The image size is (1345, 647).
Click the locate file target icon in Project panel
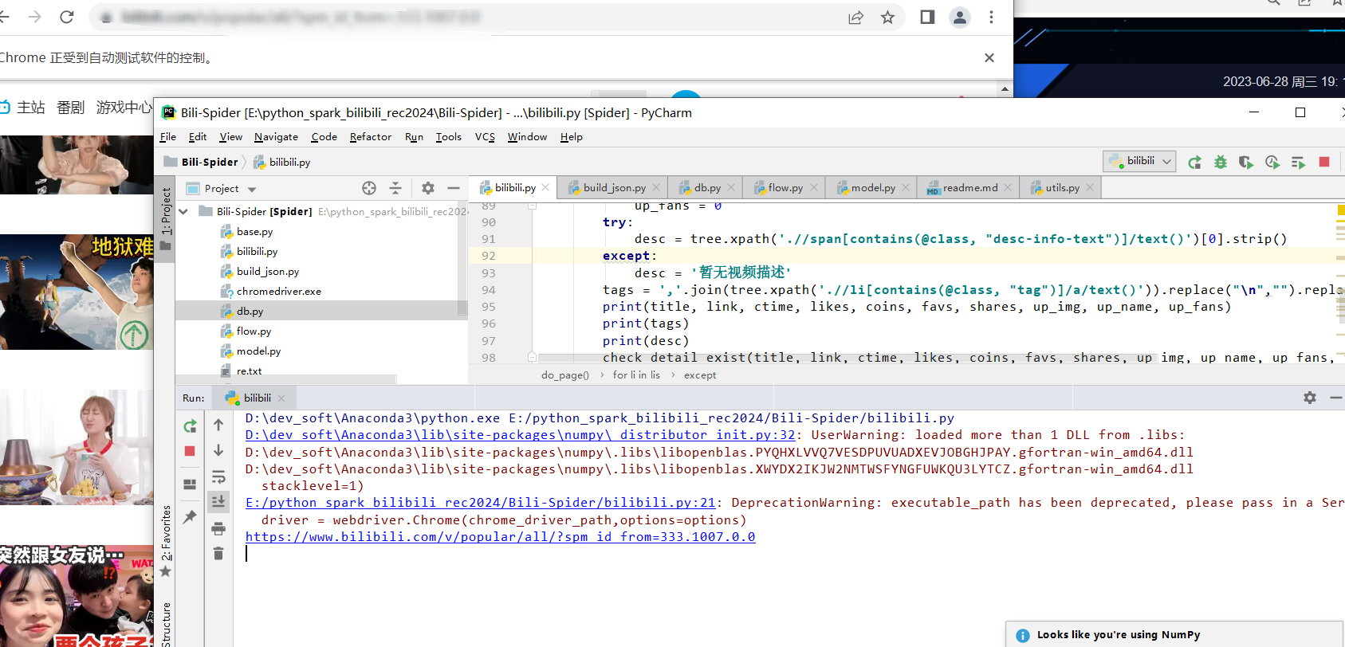pyautogui.click(x=369, y=188)
